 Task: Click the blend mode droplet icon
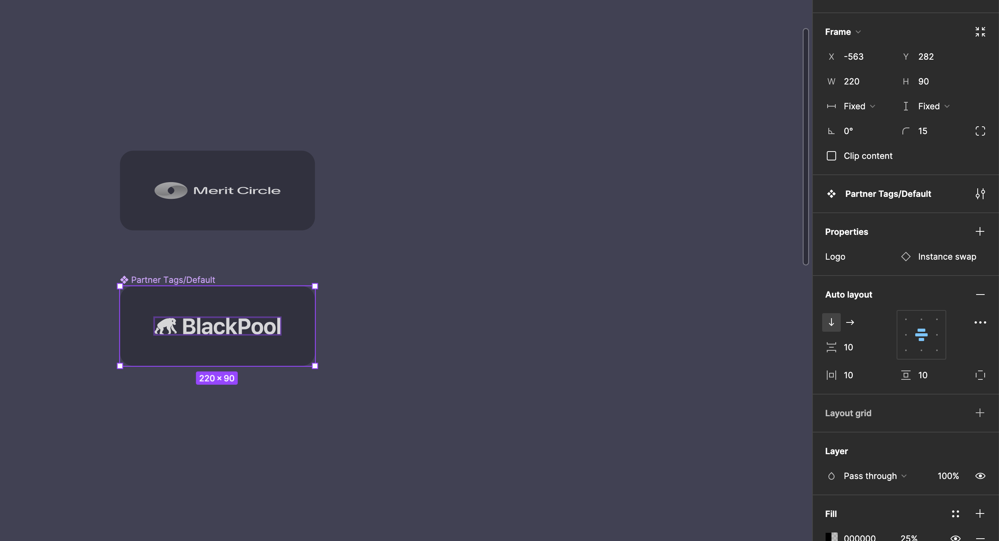coord(831,476)
